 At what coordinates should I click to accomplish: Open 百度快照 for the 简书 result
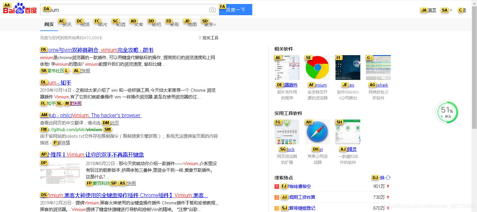pyautogui.click(x=82, y=71)
